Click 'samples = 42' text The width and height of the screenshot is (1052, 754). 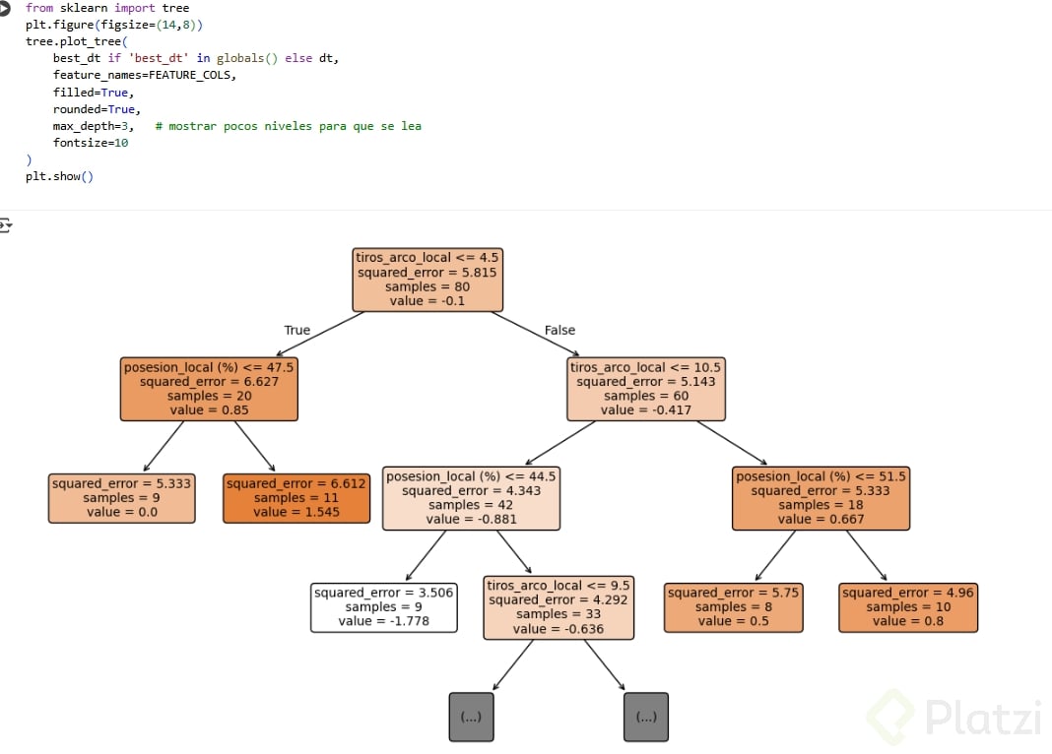pyautogui.click(x=471, y=505)
